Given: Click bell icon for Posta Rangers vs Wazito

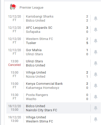Looking at the screenshot, I should (96, 97).
